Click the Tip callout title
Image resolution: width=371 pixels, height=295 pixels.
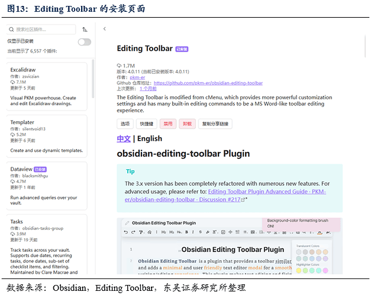click(130, 171)
